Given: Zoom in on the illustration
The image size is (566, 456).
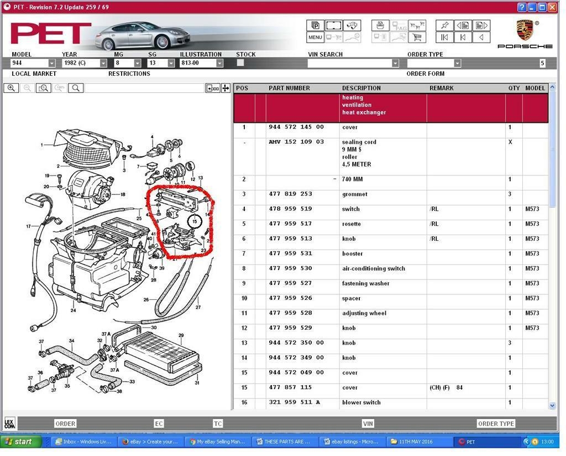Looking at the screenshot, I should click(11, 88).
